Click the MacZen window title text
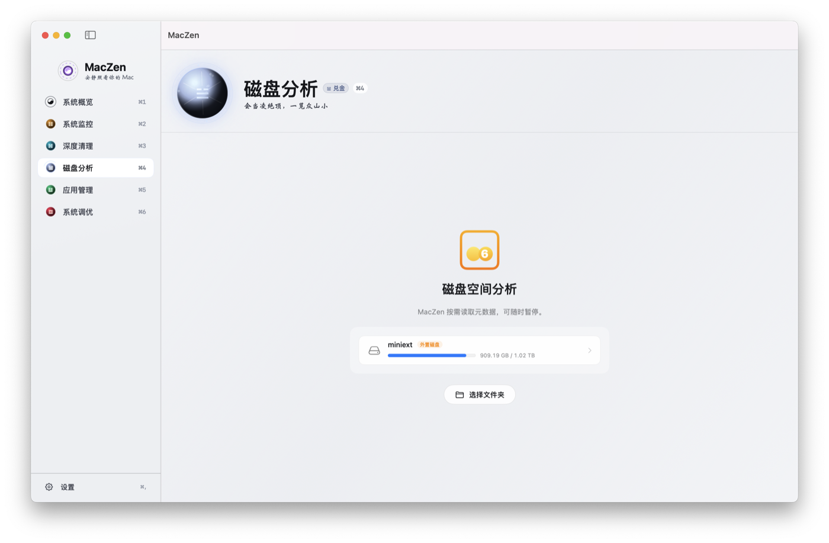The height and width of the screenshot is (543, 829). [184, 36]
